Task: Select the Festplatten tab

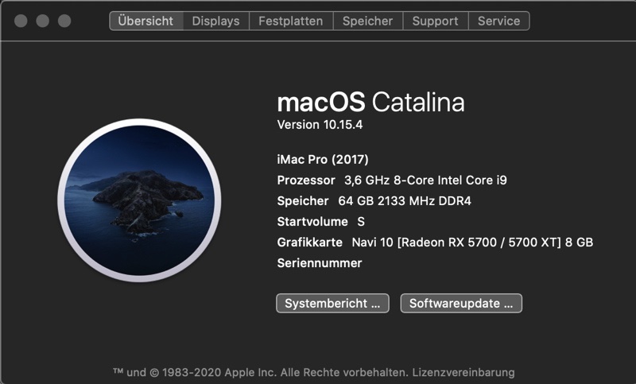Action: click(290, 21)
